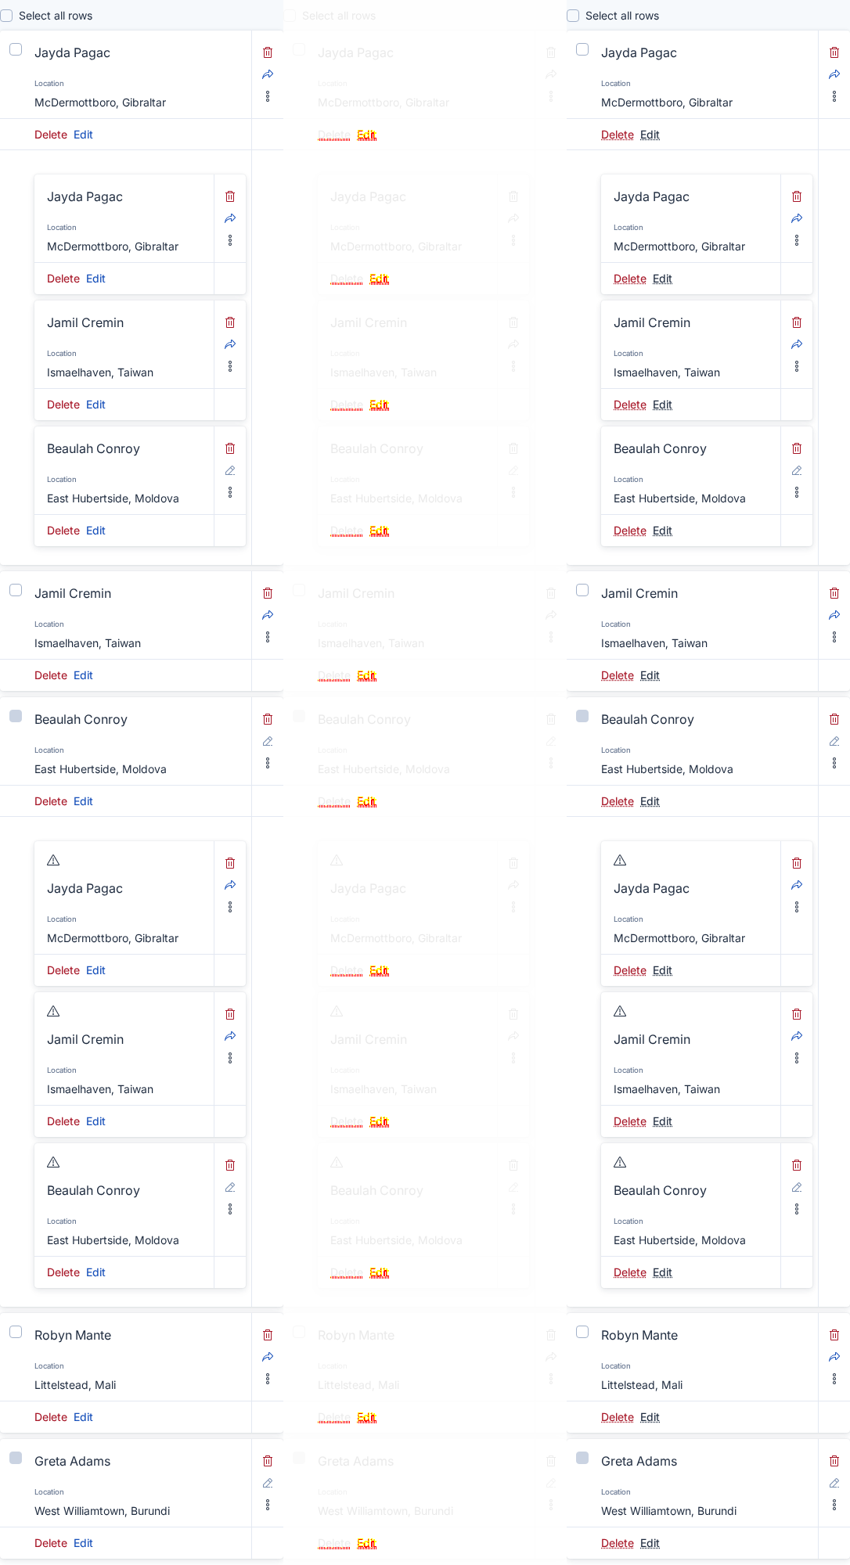Viewport: 850px width, 1565px height.
Task: Click Edit link under Greta Adams, left panel
Action: (x=83, y=1543)
